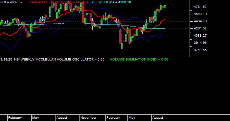
Task: Click price axis value 4434.89
Action: (x=200, y=21)
